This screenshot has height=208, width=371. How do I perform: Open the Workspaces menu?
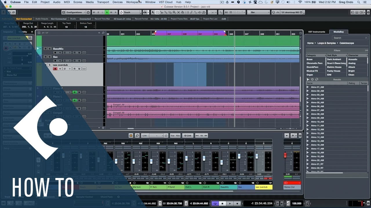(134, 2)
